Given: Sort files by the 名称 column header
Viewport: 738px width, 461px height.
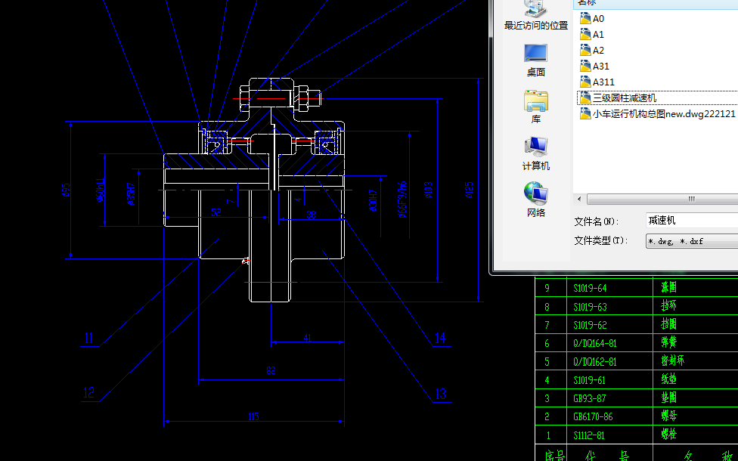Looking at the screenshot, I should click(587, 3).
